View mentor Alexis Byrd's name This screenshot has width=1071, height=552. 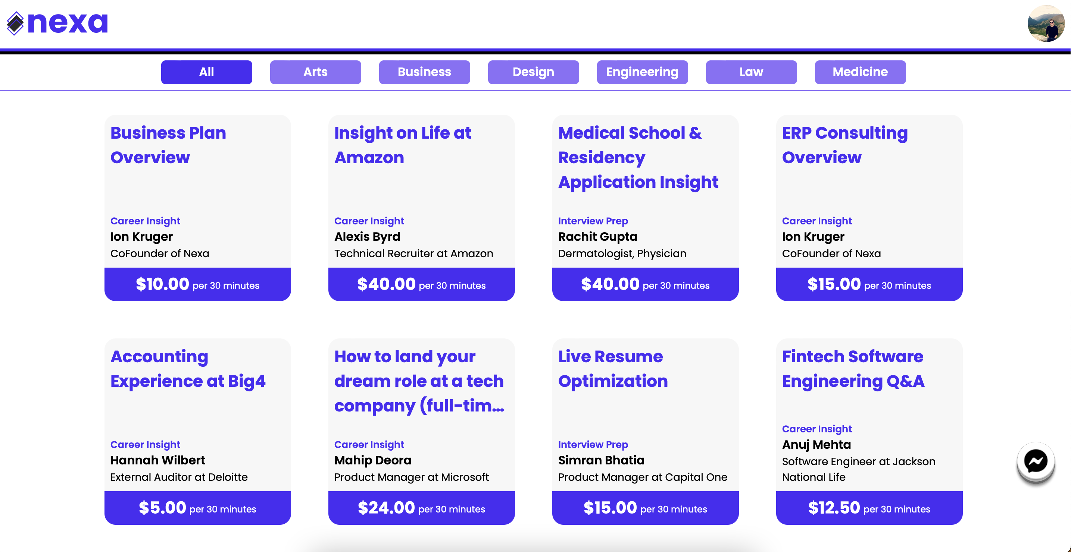click(367, 237)
